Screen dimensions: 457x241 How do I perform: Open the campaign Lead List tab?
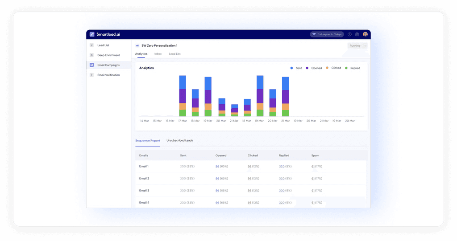[174, 54]
